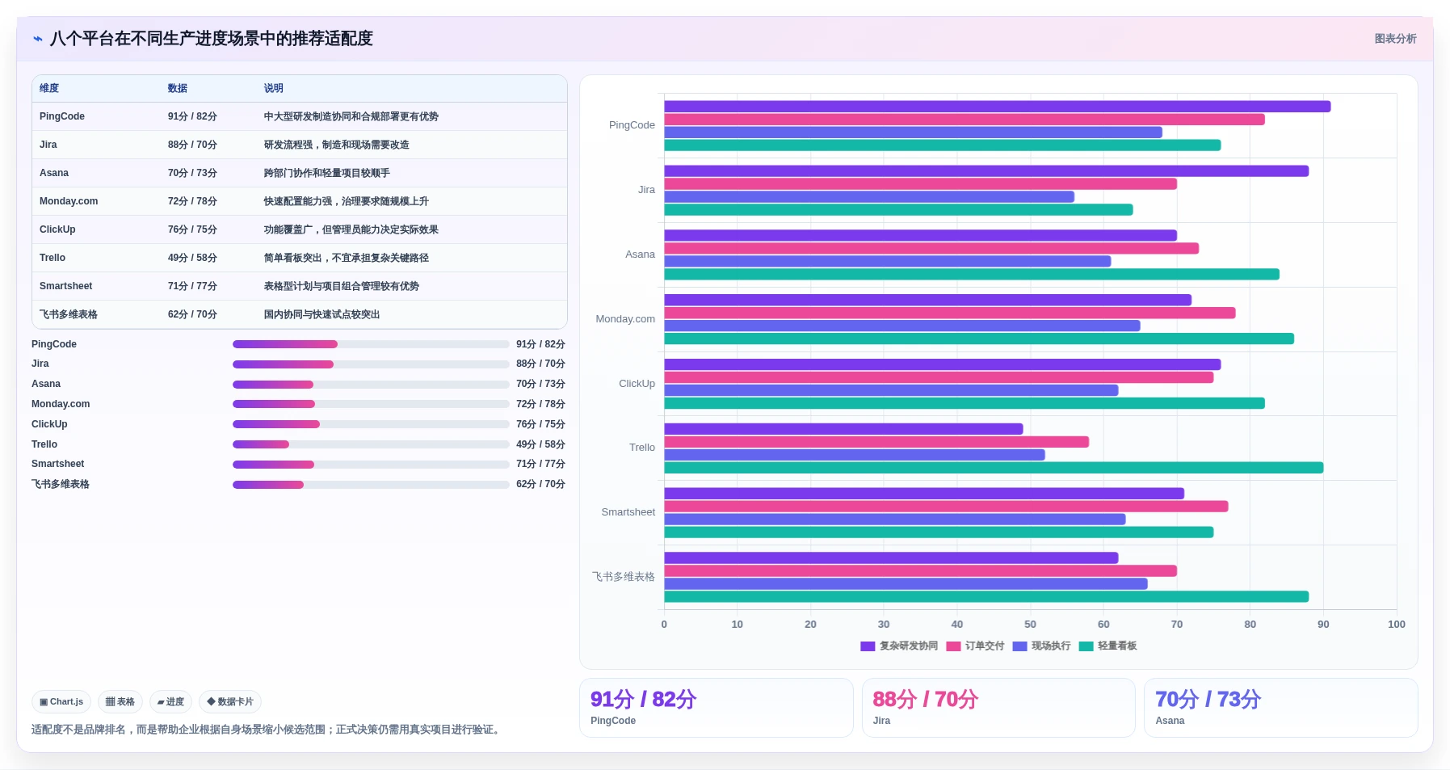Click the ClickUp progress bar

point(371,424)
